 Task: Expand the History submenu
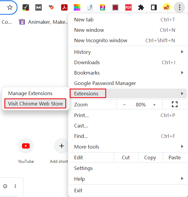pyautogui.click(x=128, y=52)
